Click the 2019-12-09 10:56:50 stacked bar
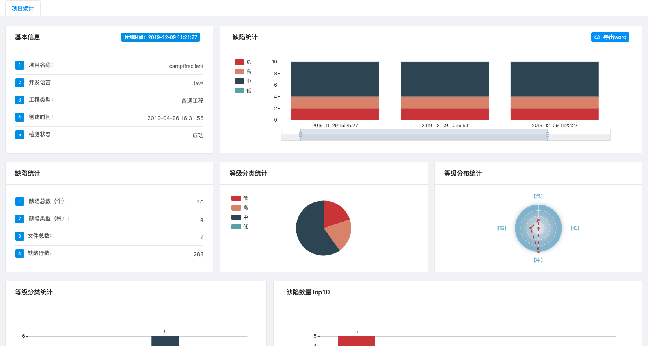The width and height of the screenshot is (648, 346). point(445,91)
